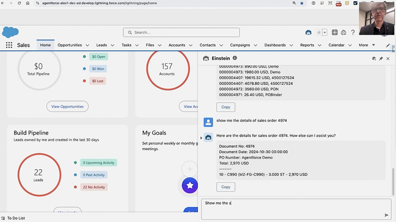Viewport: 396px width, 222px height.
Task: Open the App Launcher grid icon
Action: [x=9, y=45]
